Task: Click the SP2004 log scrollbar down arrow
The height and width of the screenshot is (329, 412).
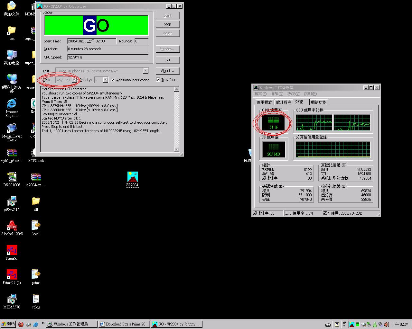Action: tap(176, 149)
